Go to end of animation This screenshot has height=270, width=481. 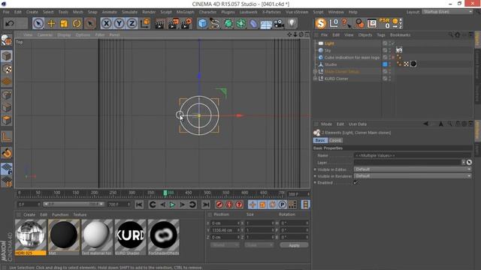pos(206,205)
